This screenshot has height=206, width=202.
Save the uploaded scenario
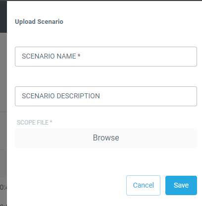181,185
